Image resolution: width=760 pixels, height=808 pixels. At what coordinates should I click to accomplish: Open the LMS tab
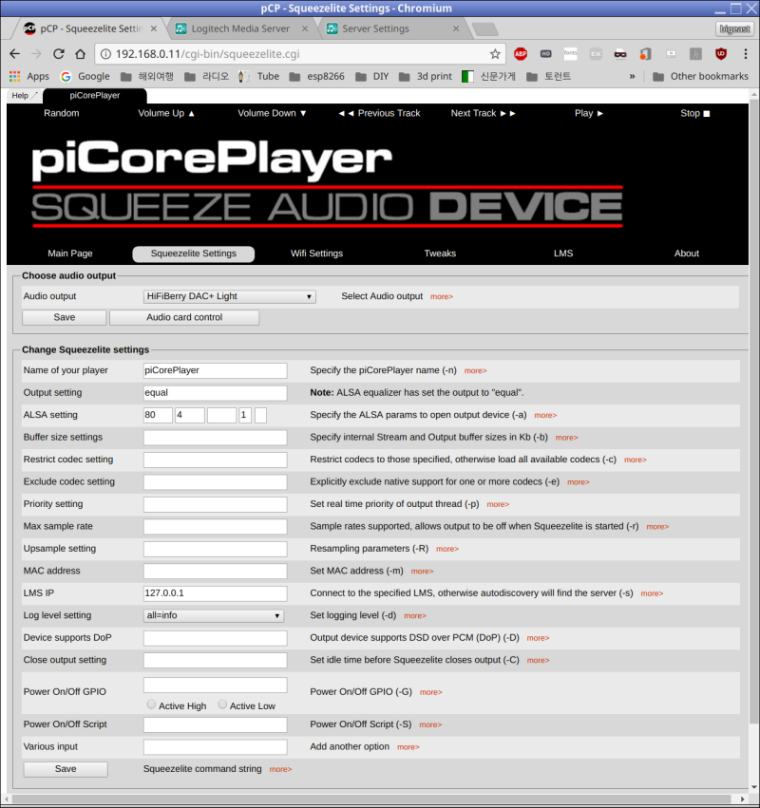pyautogui.click(x=563, y=254)
